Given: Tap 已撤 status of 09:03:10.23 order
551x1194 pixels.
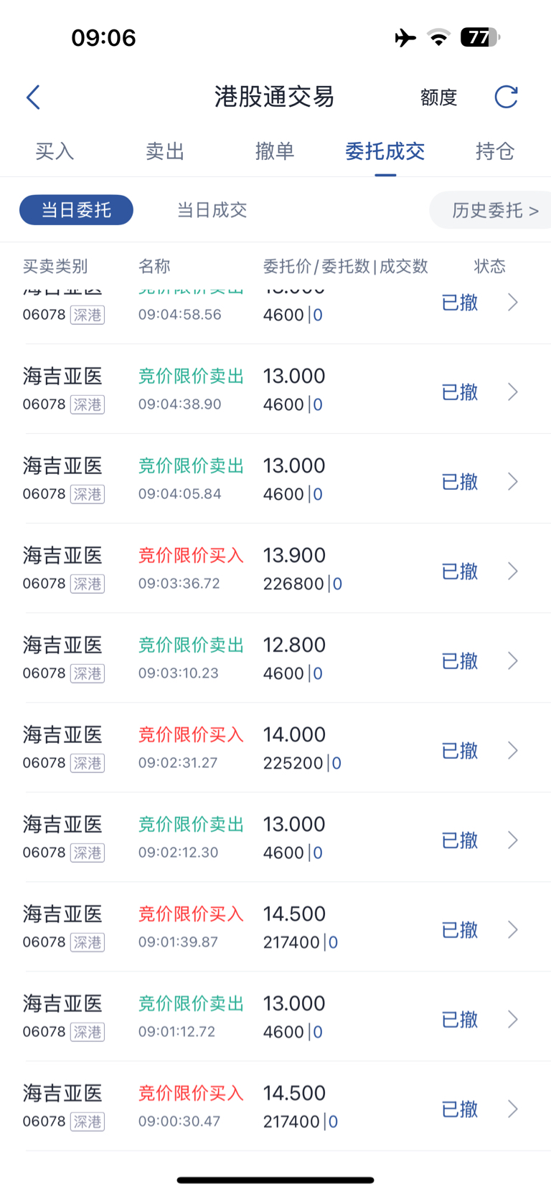Looking at the screenshot, I should coord(460,661).
